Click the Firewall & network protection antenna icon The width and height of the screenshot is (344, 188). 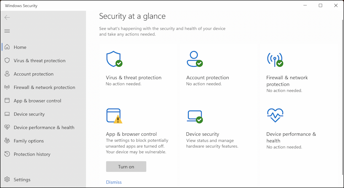(274, 59)
